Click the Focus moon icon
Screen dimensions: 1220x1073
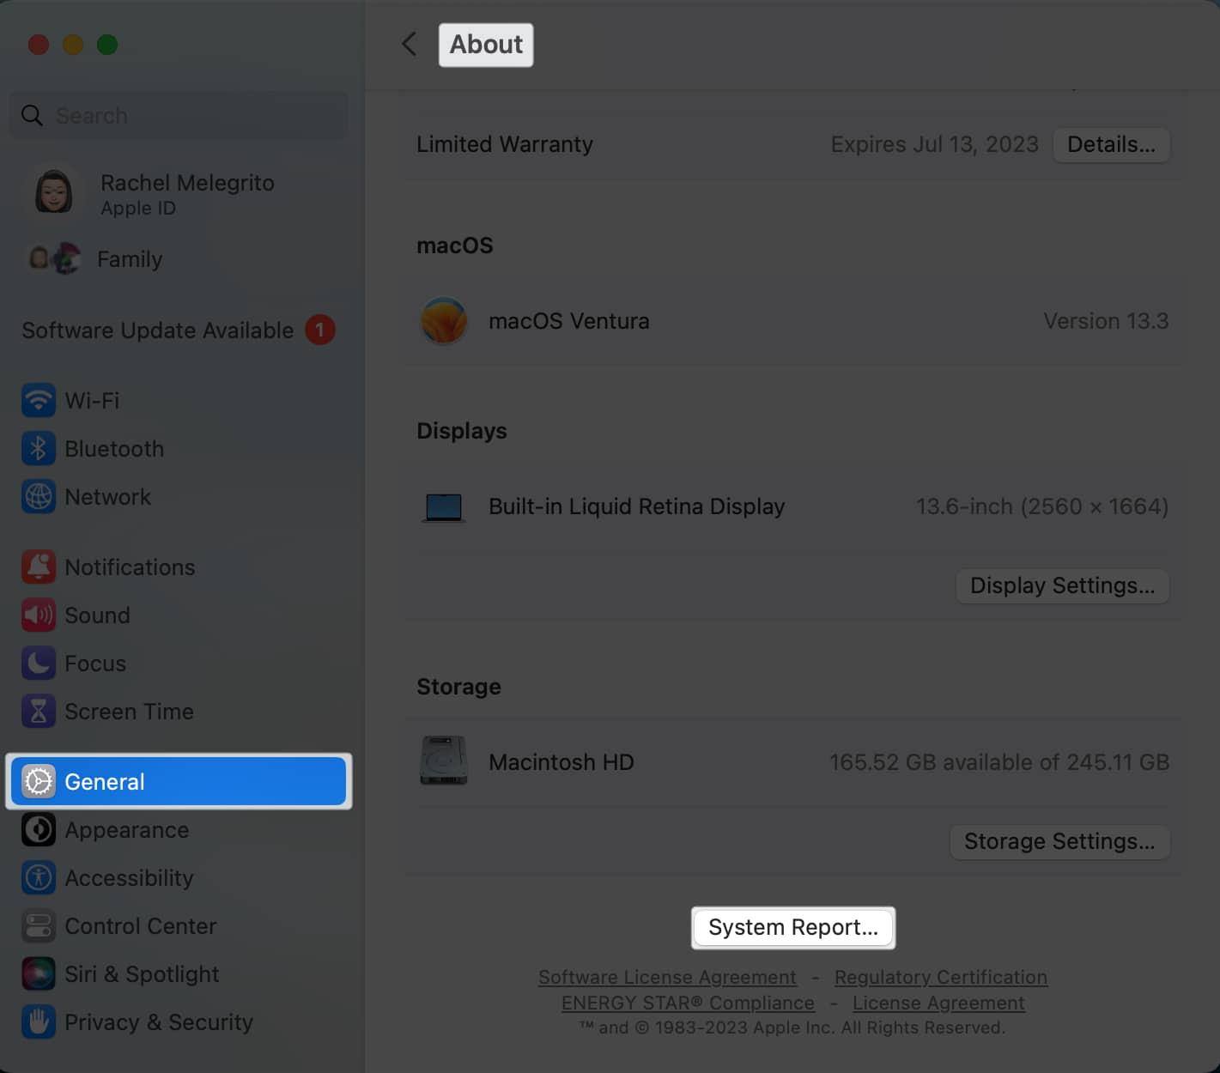(x=39, y=663)
